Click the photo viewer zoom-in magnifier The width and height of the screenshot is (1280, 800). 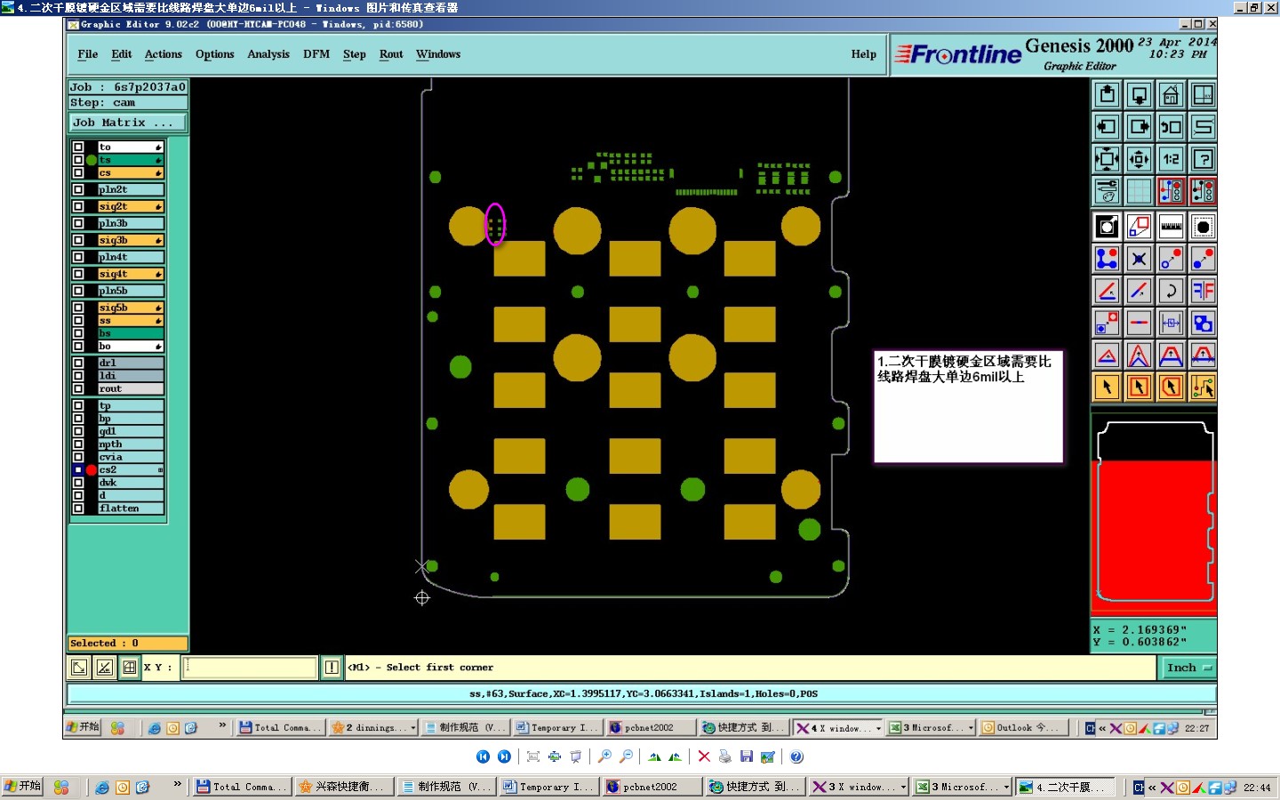[604, 756]
